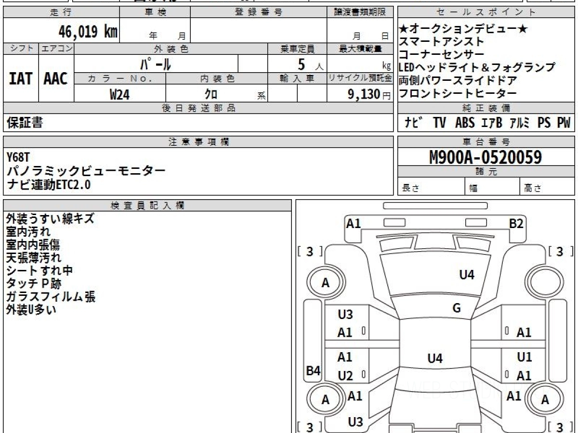The width and height of the screenshot is (578, 433).
Task: Click the 高さ height field
Action: tap(548, 187)
